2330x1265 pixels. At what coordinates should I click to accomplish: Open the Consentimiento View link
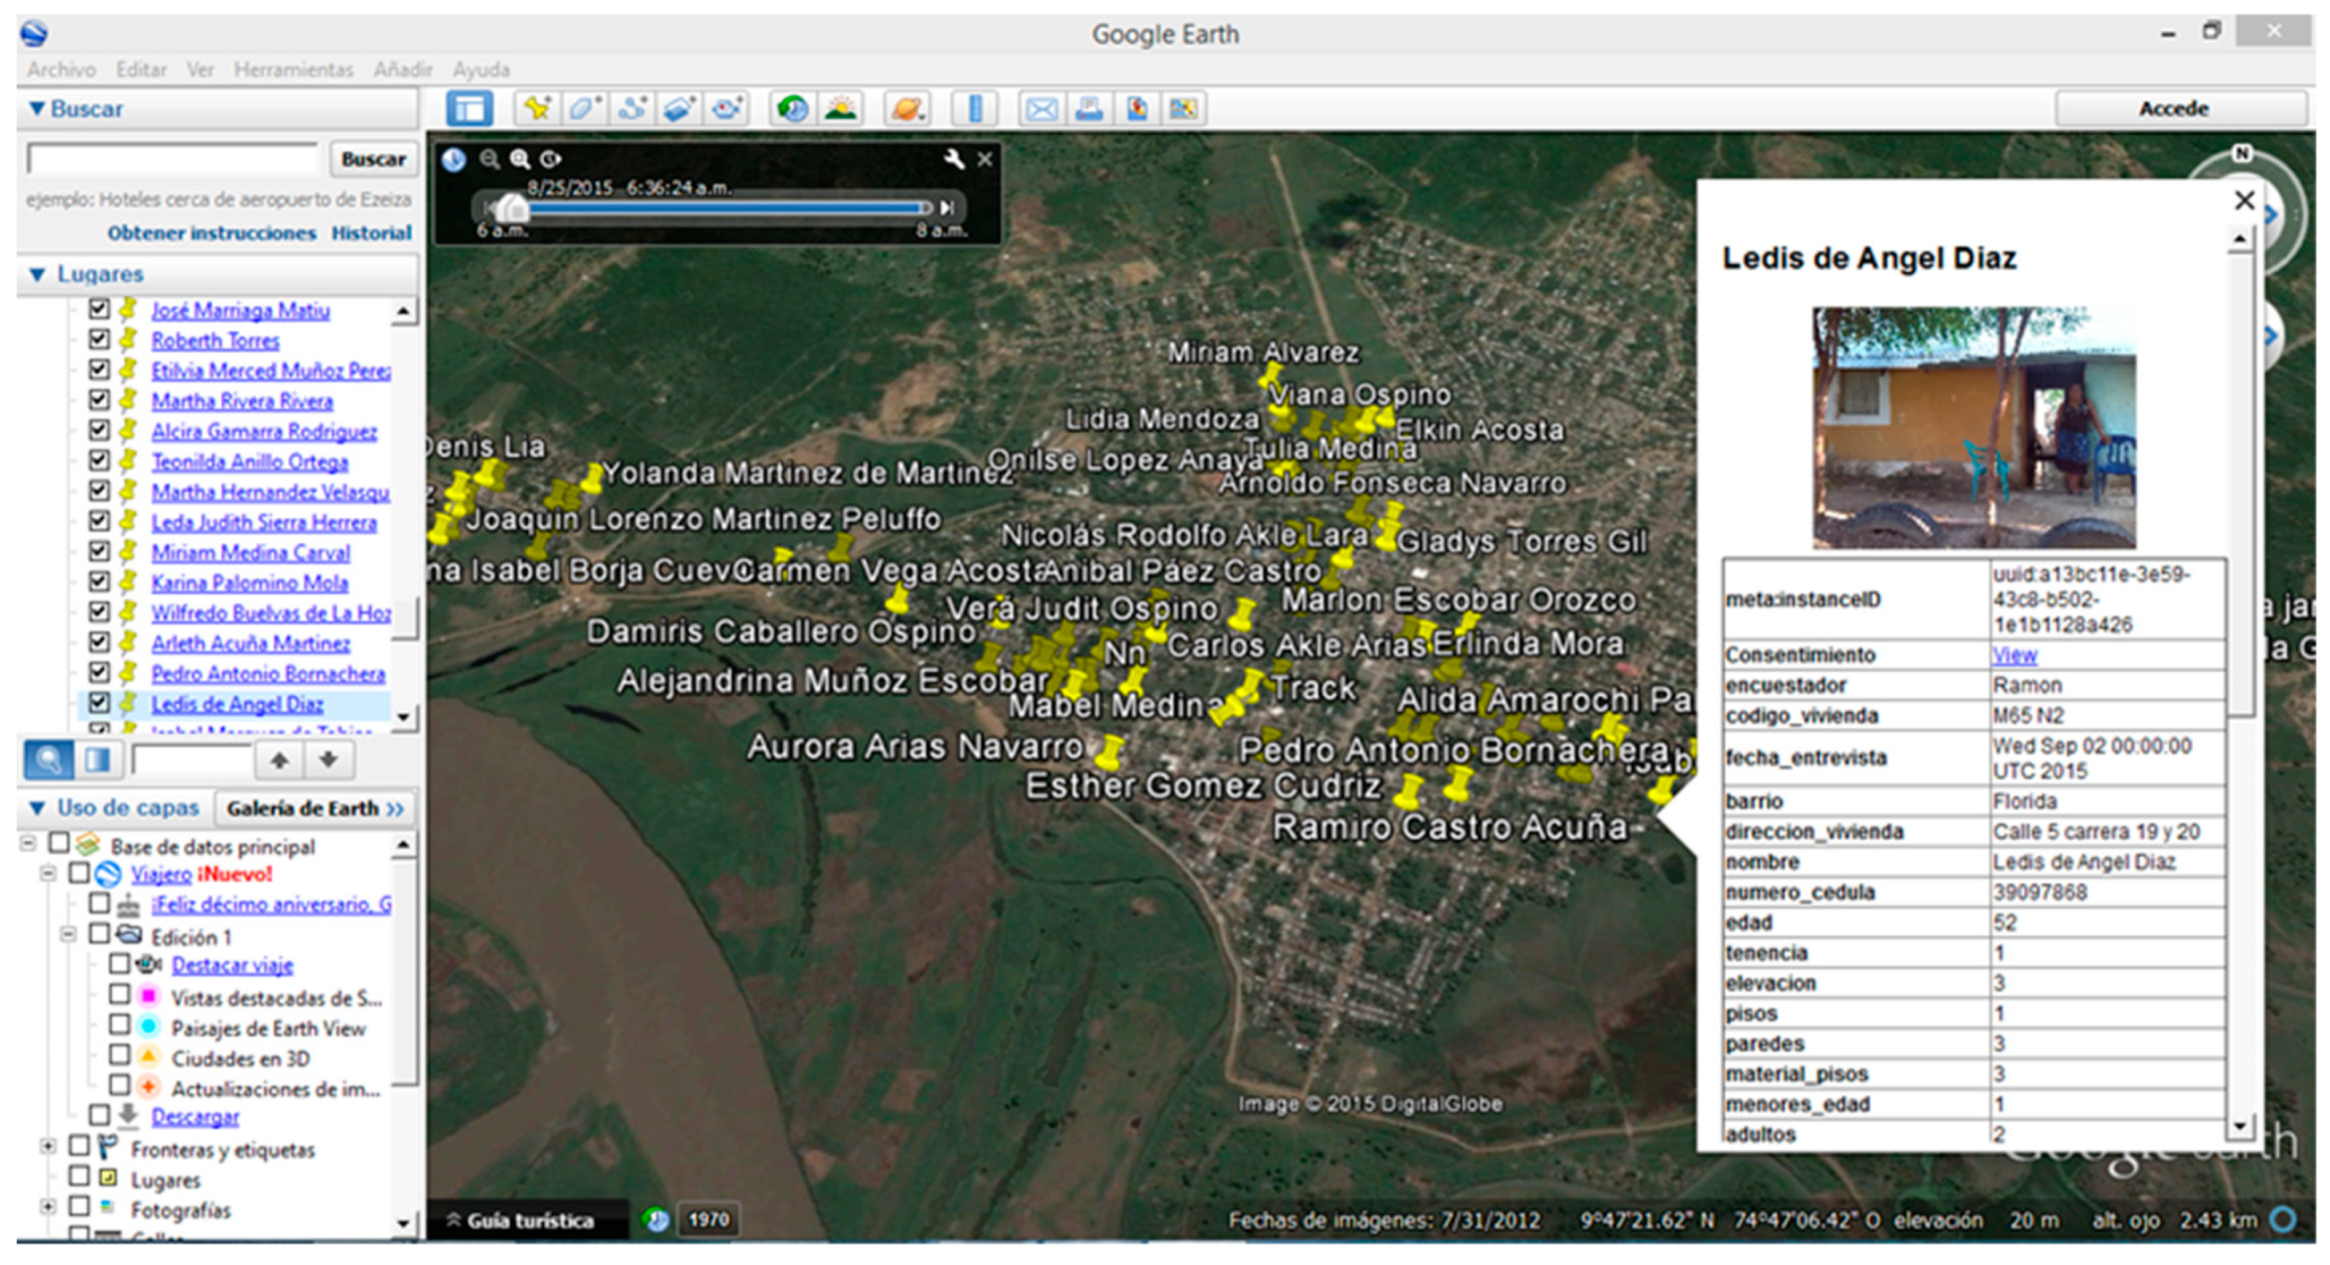(x=2013, y=655)
